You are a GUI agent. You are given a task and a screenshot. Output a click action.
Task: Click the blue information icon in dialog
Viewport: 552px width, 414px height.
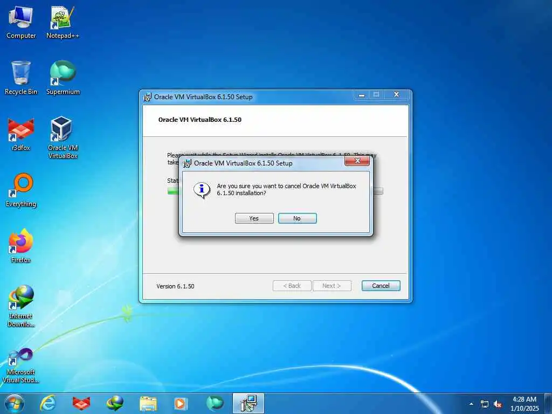202,190
